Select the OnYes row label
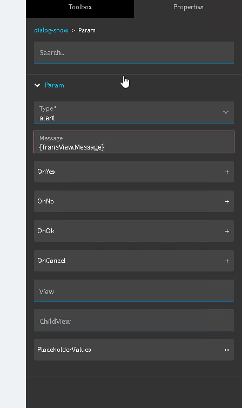The image size is (242, 408). [46, 172]
